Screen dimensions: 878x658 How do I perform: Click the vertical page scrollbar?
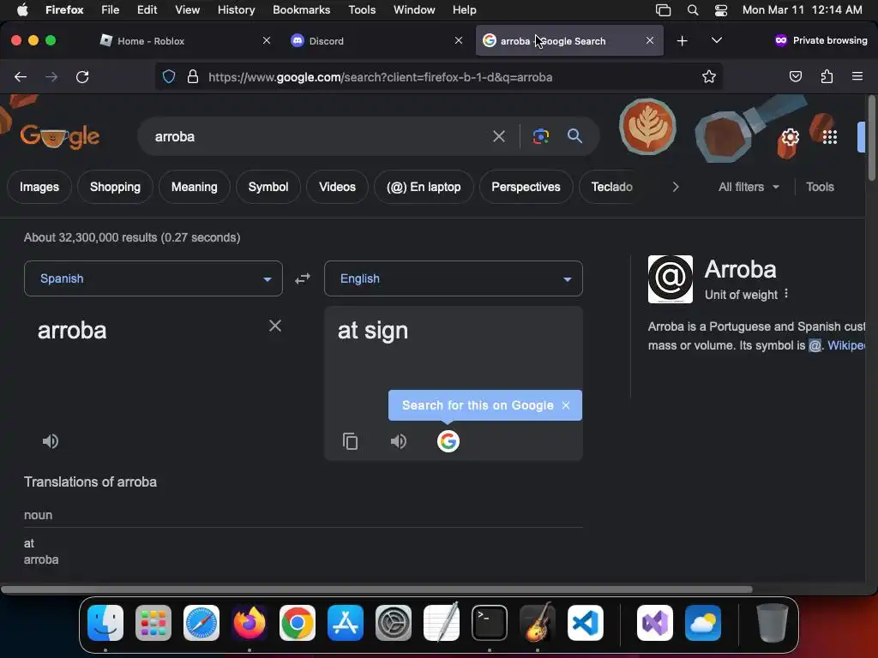[x=871, y=138]
